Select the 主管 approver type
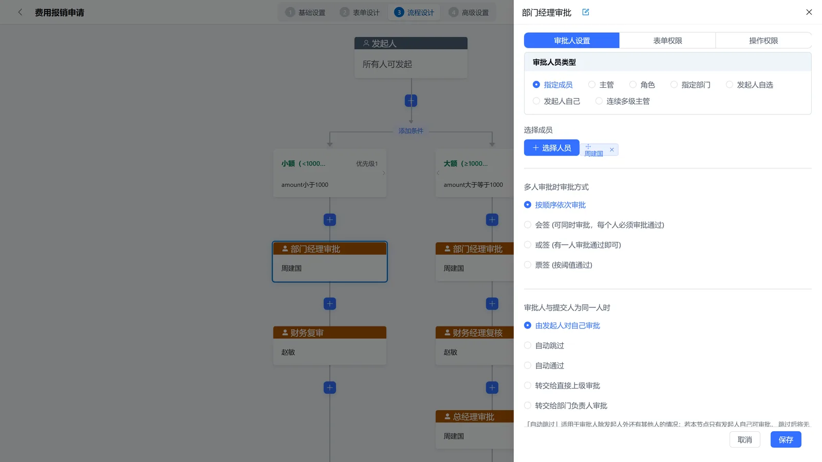Screen dimensions: 822x462 coord(601,85)
